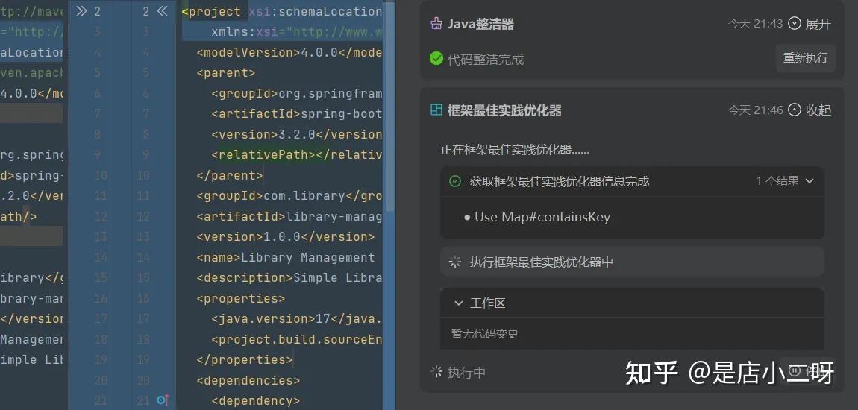The height and width of the screenshot is (410, 858).
Task: Click the check icon beside 获取框架最佳实践优化器信息完成
Action: tap(454, 181)
